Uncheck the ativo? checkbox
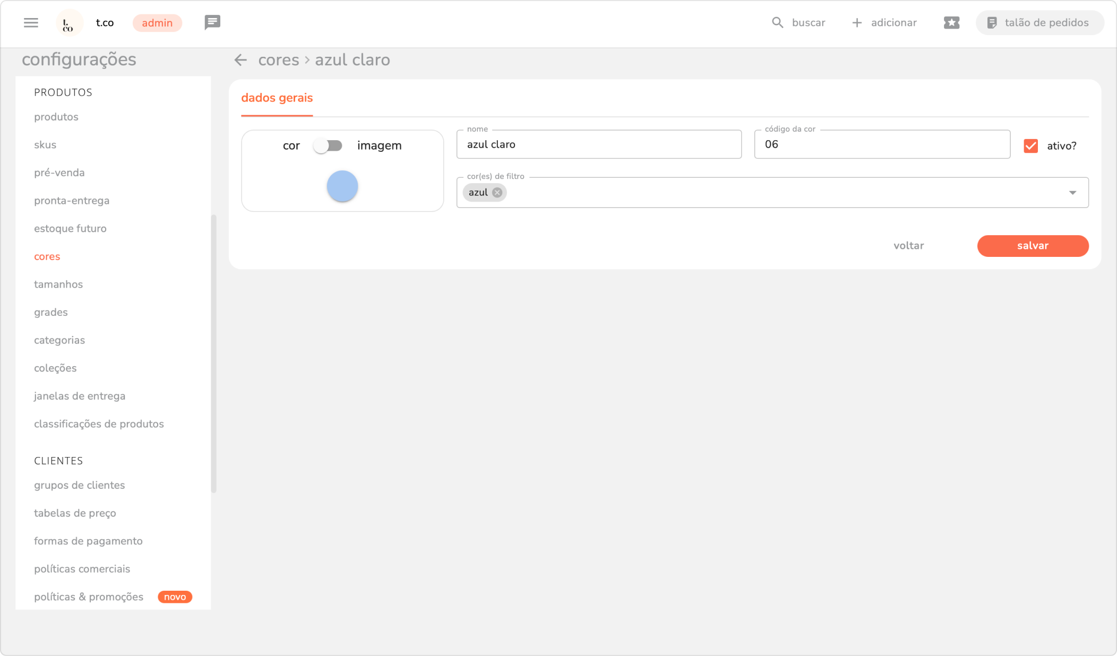The width and height of the screenshot is (1117, 656). pos(1030,146)
